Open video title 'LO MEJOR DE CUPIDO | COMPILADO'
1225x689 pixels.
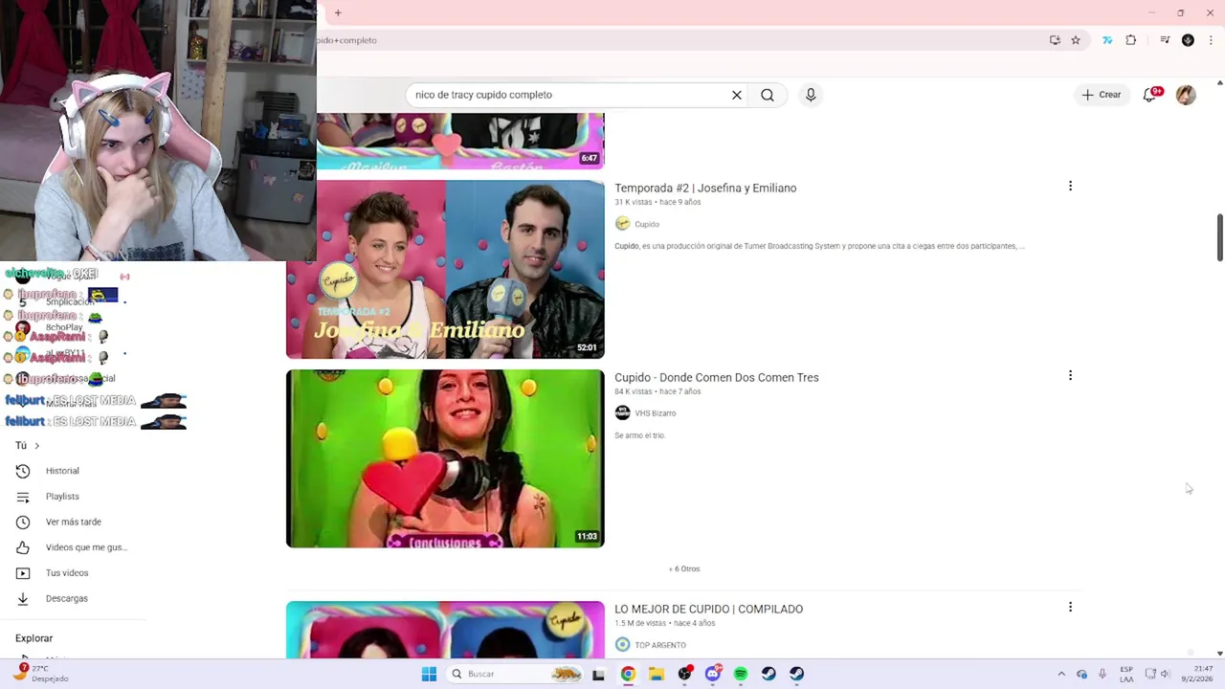pyautogui.click(x=708, y=609)
